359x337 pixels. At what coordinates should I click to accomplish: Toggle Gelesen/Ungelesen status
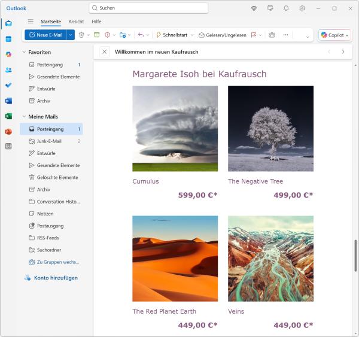coord(223,35)
